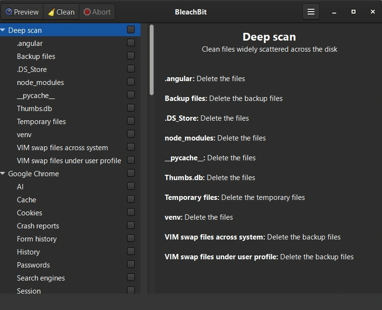
Task: Click the Preview magnifier icon
Action: pyautogui.click(x=9, y=12)
